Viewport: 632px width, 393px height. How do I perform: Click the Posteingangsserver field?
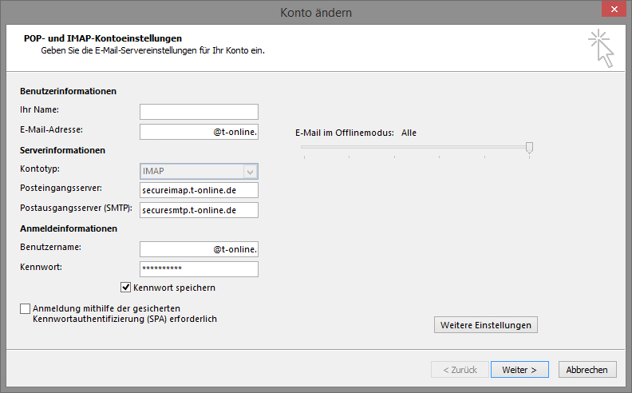[199, 190]
